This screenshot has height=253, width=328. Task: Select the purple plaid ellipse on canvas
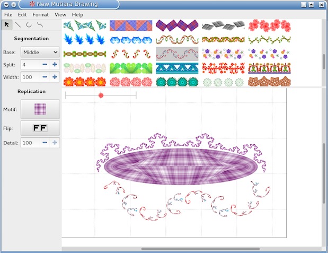pos(181,167)
